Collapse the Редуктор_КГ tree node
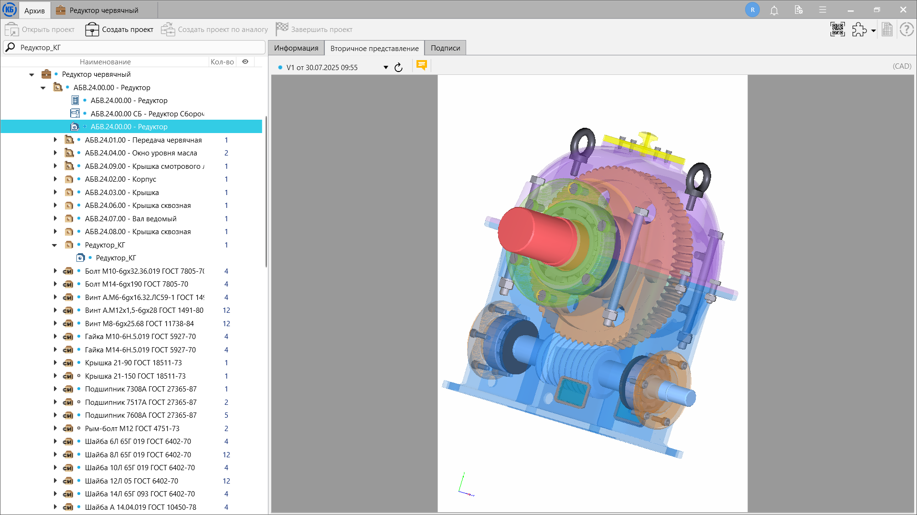The width and height of the screenshot is (917, 515). tap(54, 245)
